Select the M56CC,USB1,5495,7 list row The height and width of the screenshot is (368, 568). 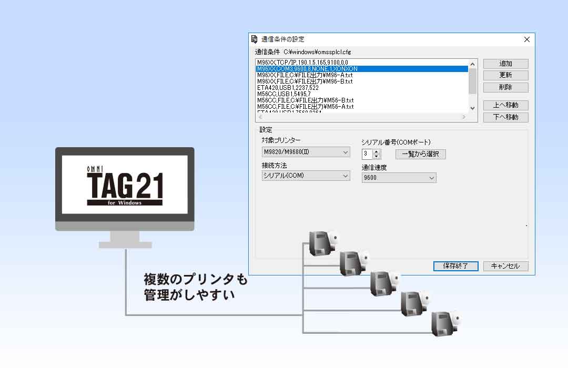(x=362, y=94)
